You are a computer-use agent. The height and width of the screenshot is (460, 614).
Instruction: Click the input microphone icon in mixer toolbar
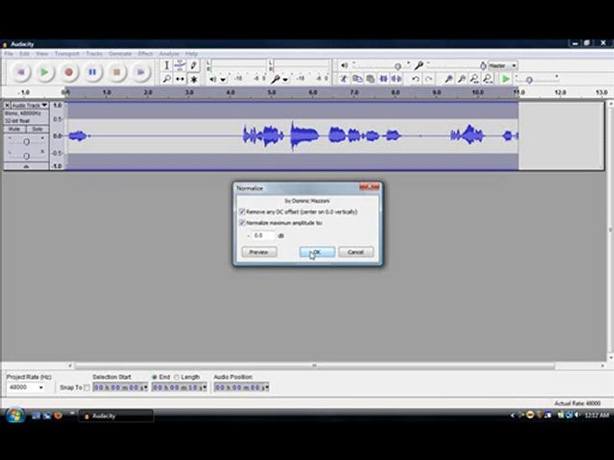click(418, 65)
